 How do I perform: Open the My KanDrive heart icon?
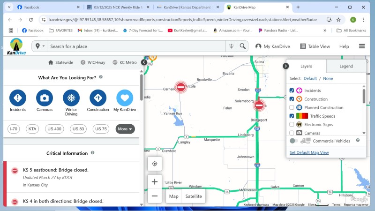point(125,98)
